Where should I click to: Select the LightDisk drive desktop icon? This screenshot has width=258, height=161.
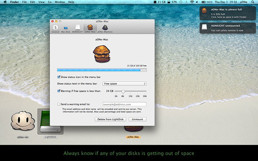pos(50,122)
